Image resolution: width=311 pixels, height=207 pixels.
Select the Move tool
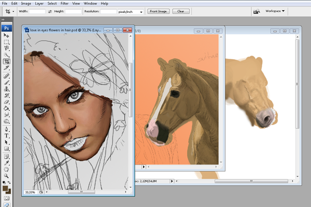click(6, 36)
